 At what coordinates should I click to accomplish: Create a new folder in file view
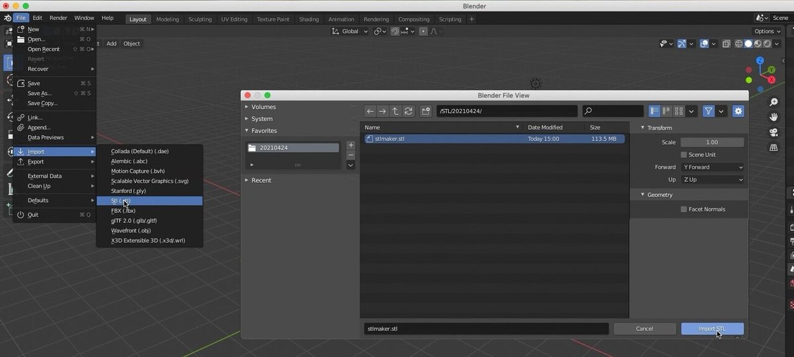(x=425, y=111)
